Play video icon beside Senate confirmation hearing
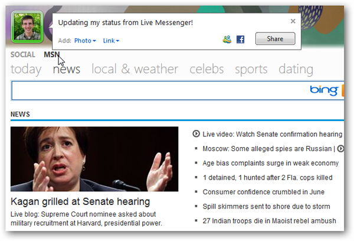The height and width of the screenshot is (241, 354). [x=196, y=134]
